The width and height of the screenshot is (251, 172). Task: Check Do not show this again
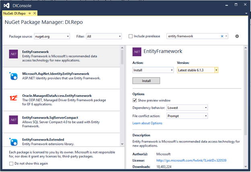click(x=11, y=164)
